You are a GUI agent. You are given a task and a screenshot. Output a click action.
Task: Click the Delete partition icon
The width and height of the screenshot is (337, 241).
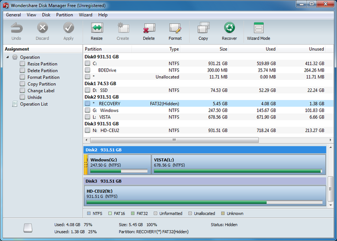(148, 28)
